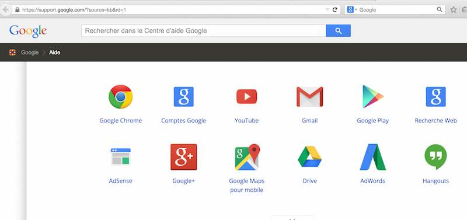Expand more products with the bottom arrow button
The width and height of the screenshot is (467, 220).
[x=292, y=218]
